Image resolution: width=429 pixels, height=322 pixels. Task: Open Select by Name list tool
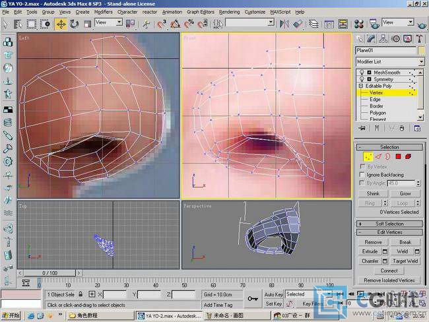click(x=18, y=24)
